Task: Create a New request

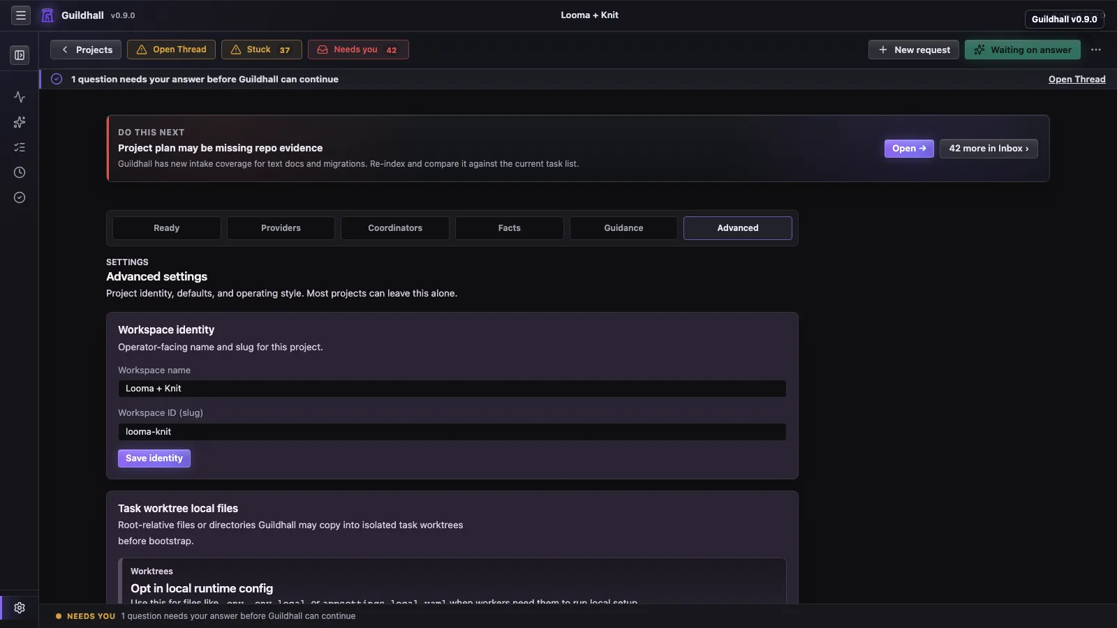Action: (914, 50)
